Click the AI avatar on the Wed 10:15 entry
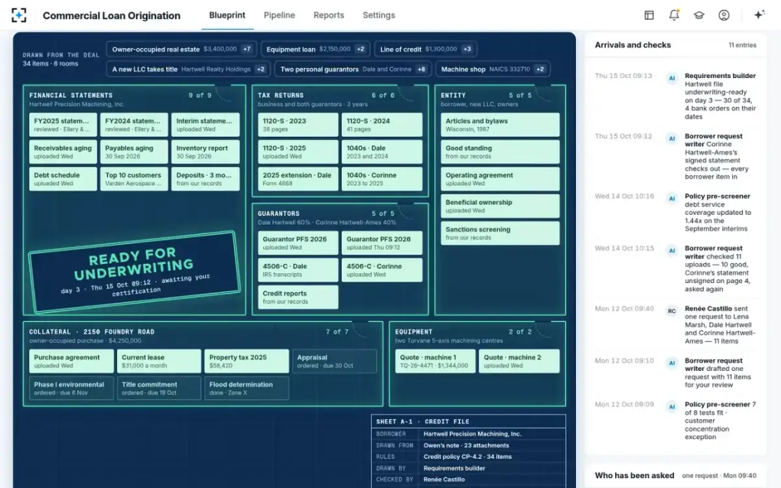Viewport: 781px width, 488px height. (672, 251)
